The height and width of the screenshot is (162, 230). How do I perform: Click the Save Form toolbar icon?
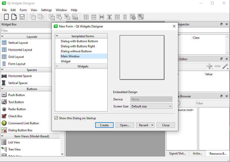[x=22, y=17]
